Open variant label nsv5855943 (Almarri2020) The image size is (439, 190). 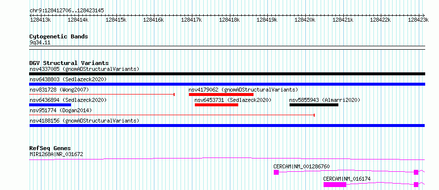[x=325, y=100]
